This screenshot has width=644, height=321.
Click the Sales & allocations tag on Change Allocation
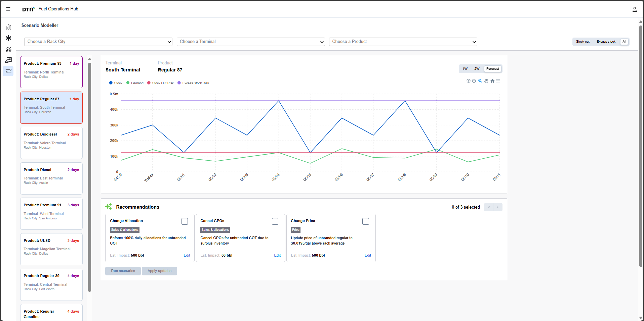pos(125,230)
